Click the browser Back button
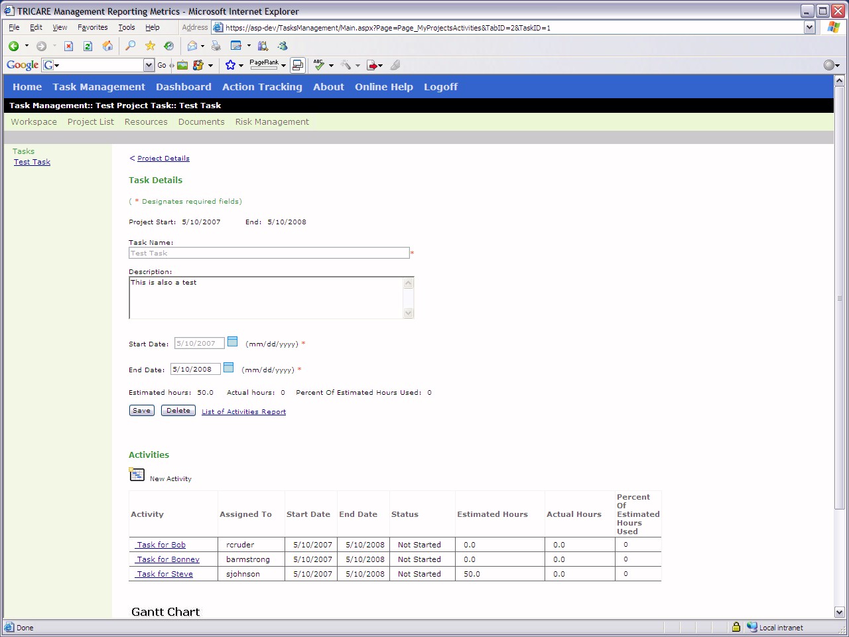 pyautogui.click(x=13, y=46)
